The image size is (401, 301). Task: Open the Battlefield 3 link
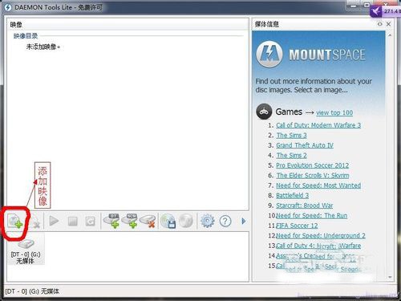pos(293,196)
